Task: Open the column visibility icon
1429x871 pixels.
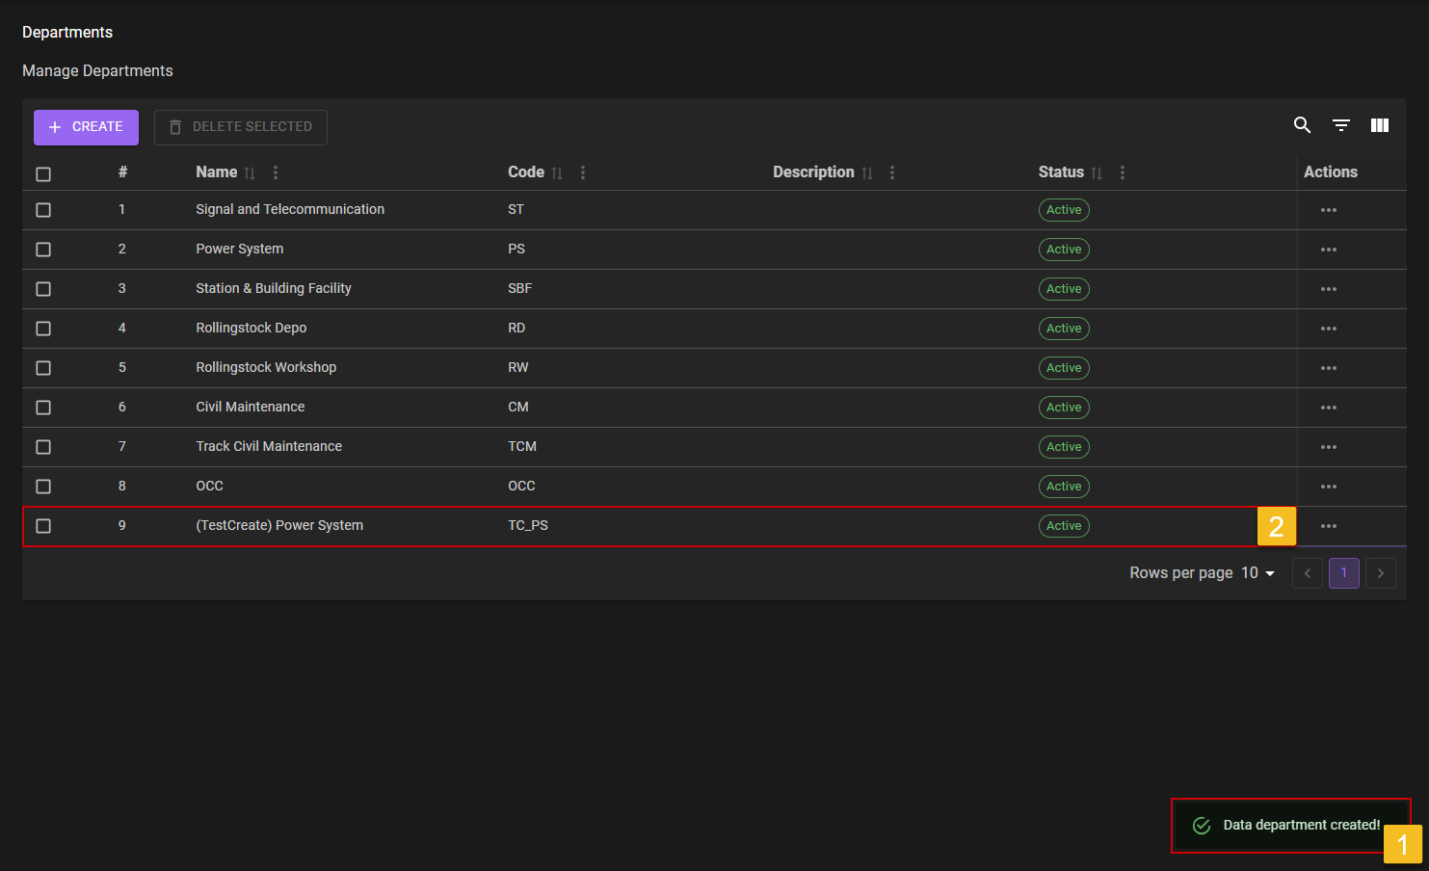Action: pyautogui.click(x=1379, y=125)
